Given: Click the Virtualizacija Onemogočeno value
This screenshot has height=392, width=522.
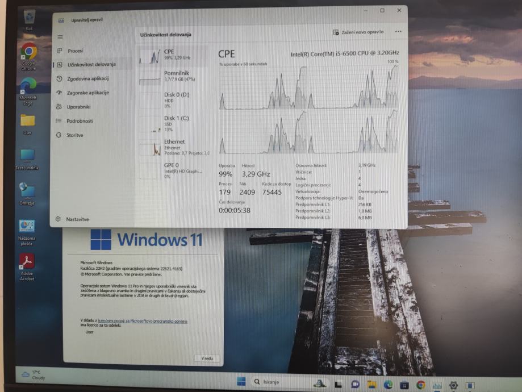Looking at the screenshot, I should coord(373,192).
